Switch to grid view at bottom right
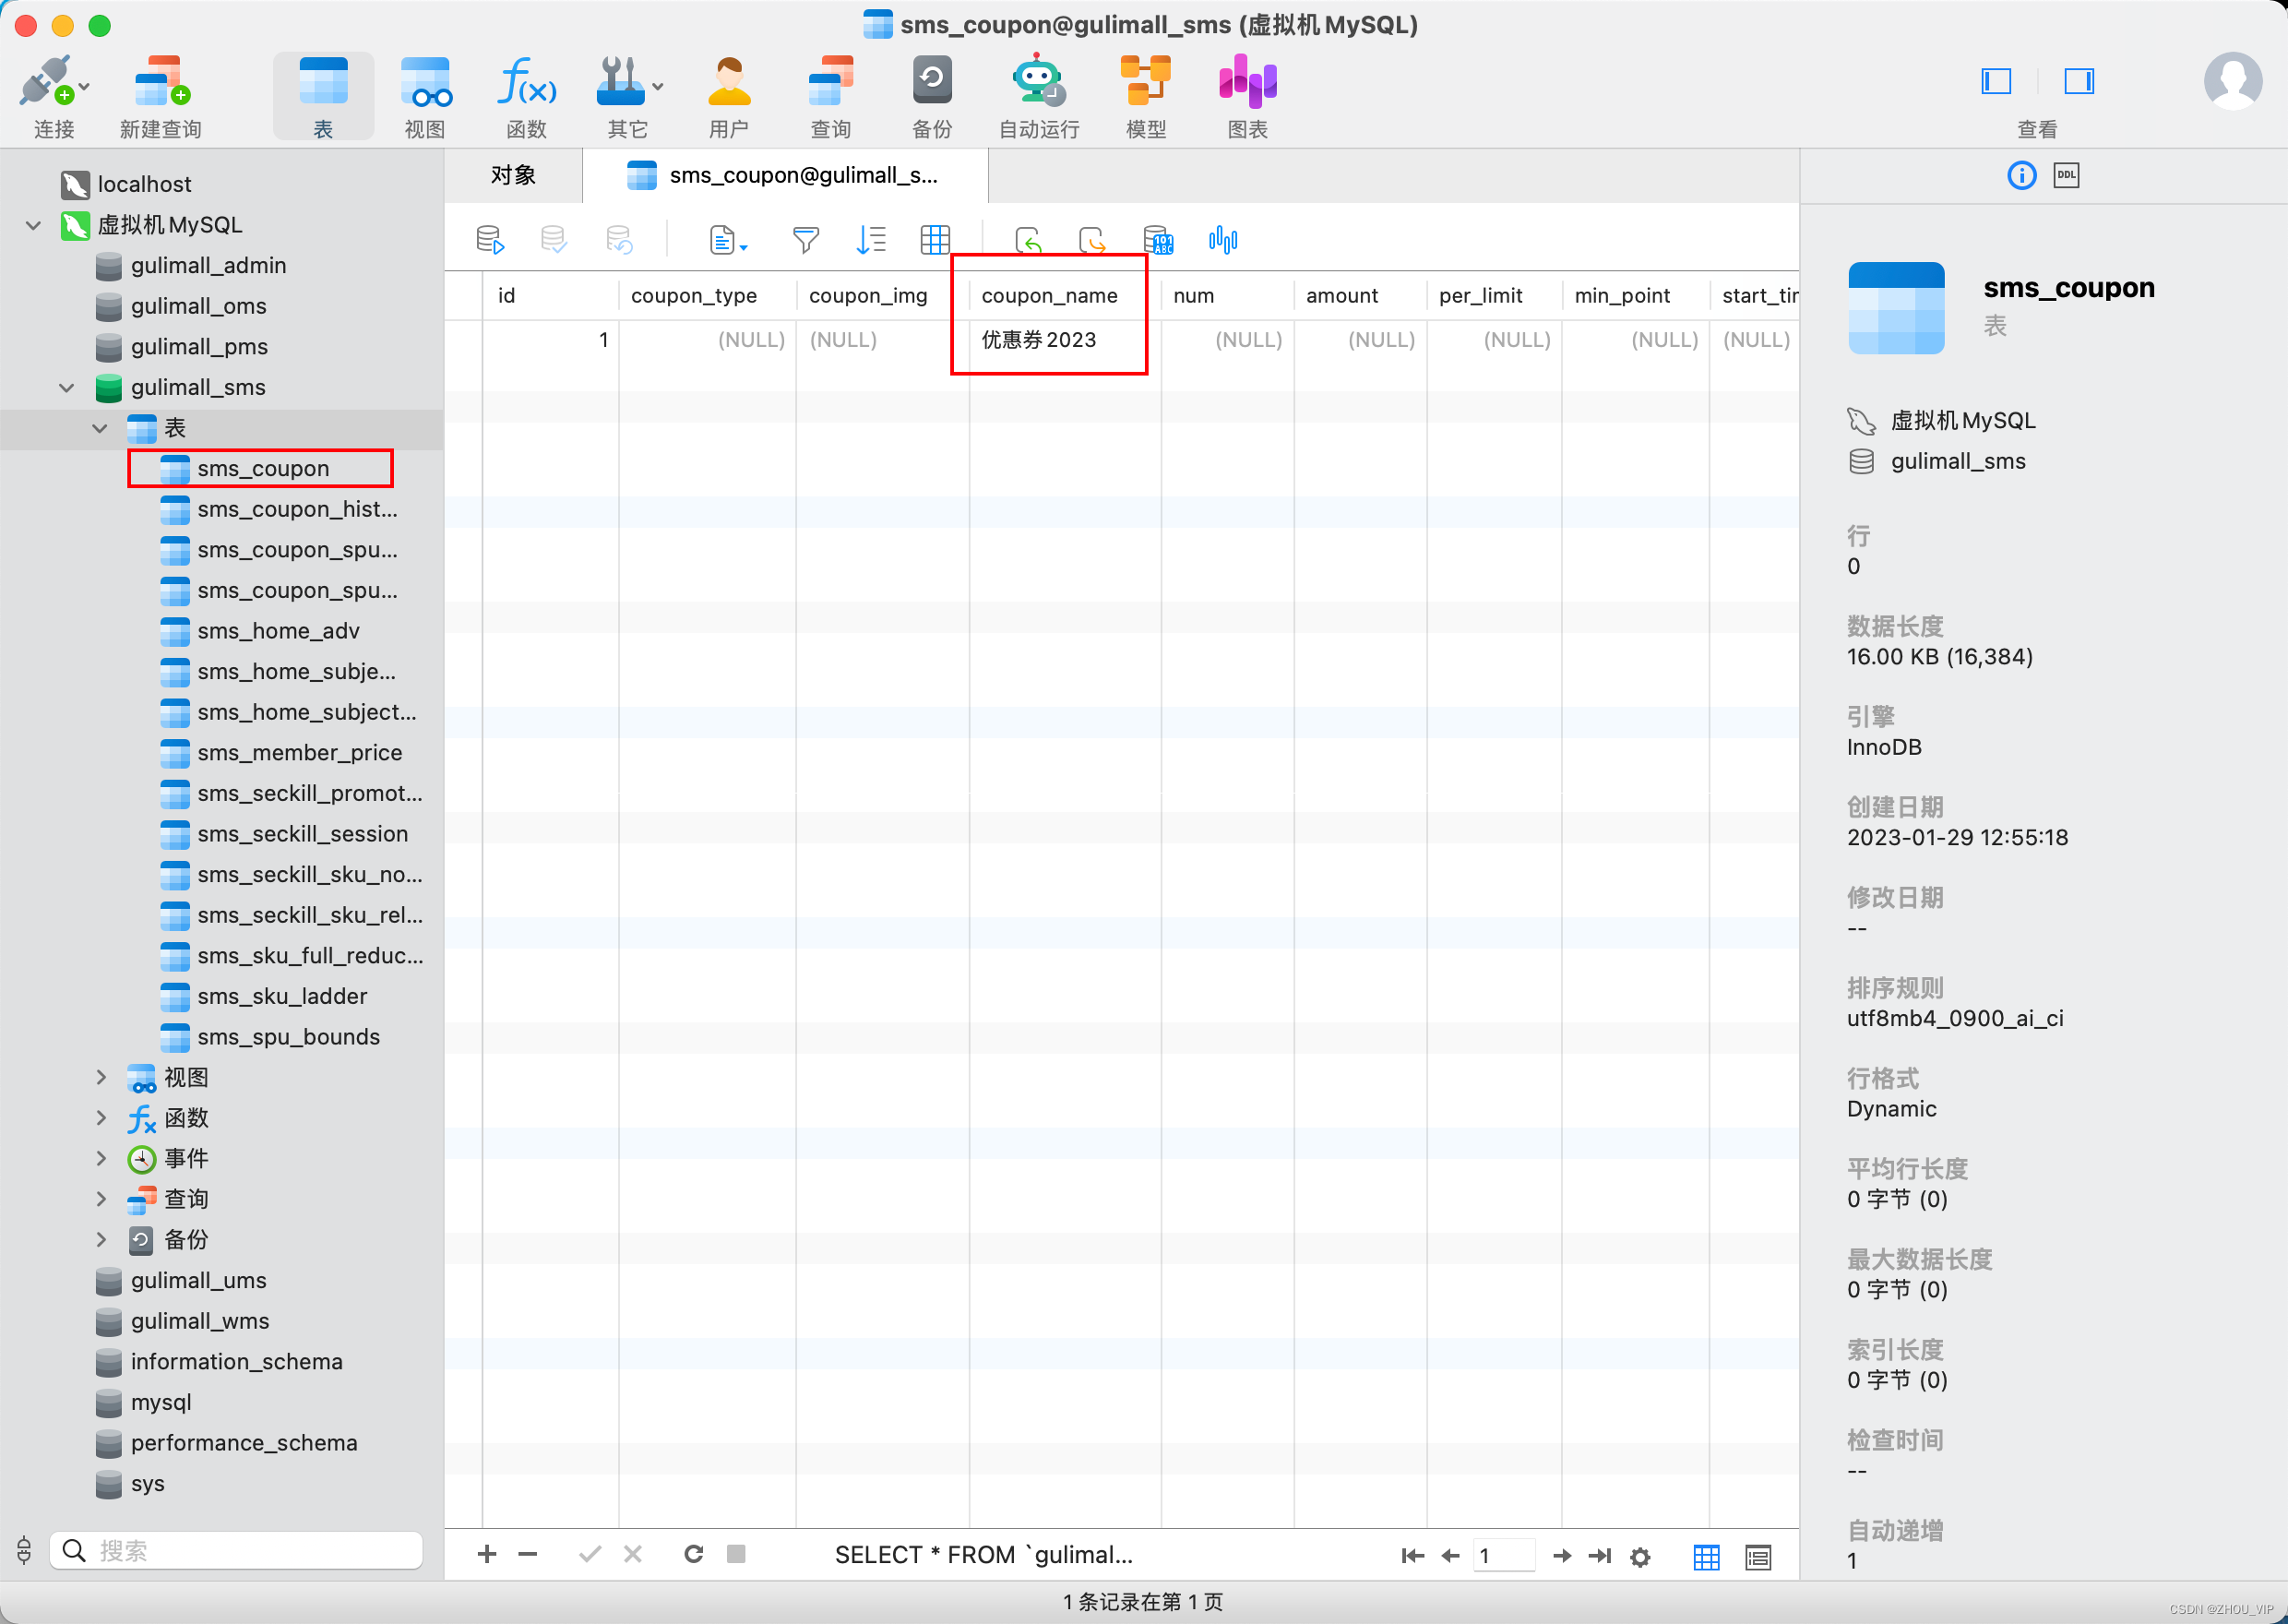 [x=1706, y=1556]
